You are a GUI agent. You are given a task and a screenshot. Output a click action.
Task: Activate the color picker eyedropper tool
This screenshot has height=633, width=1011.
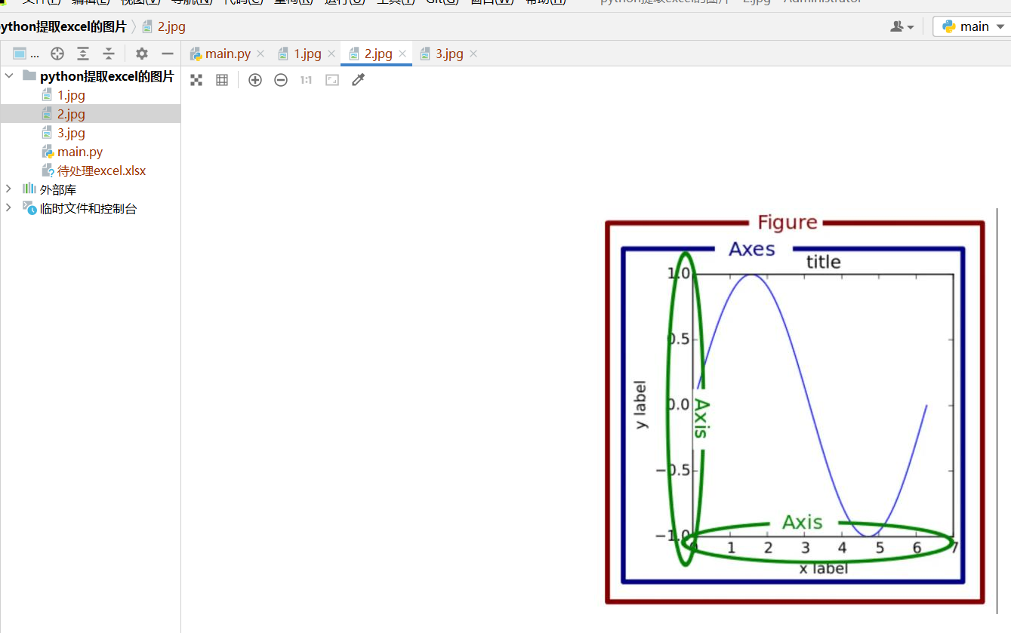[358, 80]
